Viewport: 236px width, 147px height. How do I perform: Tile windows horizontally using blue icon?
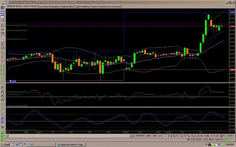tap(2, 13)
